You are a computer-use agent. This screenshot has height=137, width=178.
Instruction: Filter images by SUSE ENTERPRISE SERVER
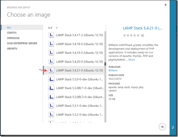tap(22, 43)
